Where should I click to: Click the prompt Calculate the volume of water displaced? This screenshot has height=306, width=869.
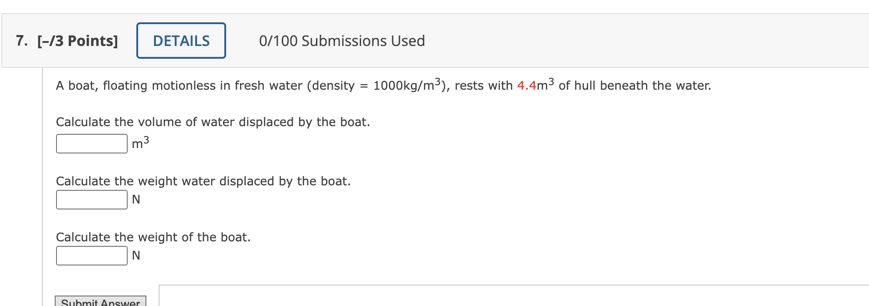pos(213,122)
